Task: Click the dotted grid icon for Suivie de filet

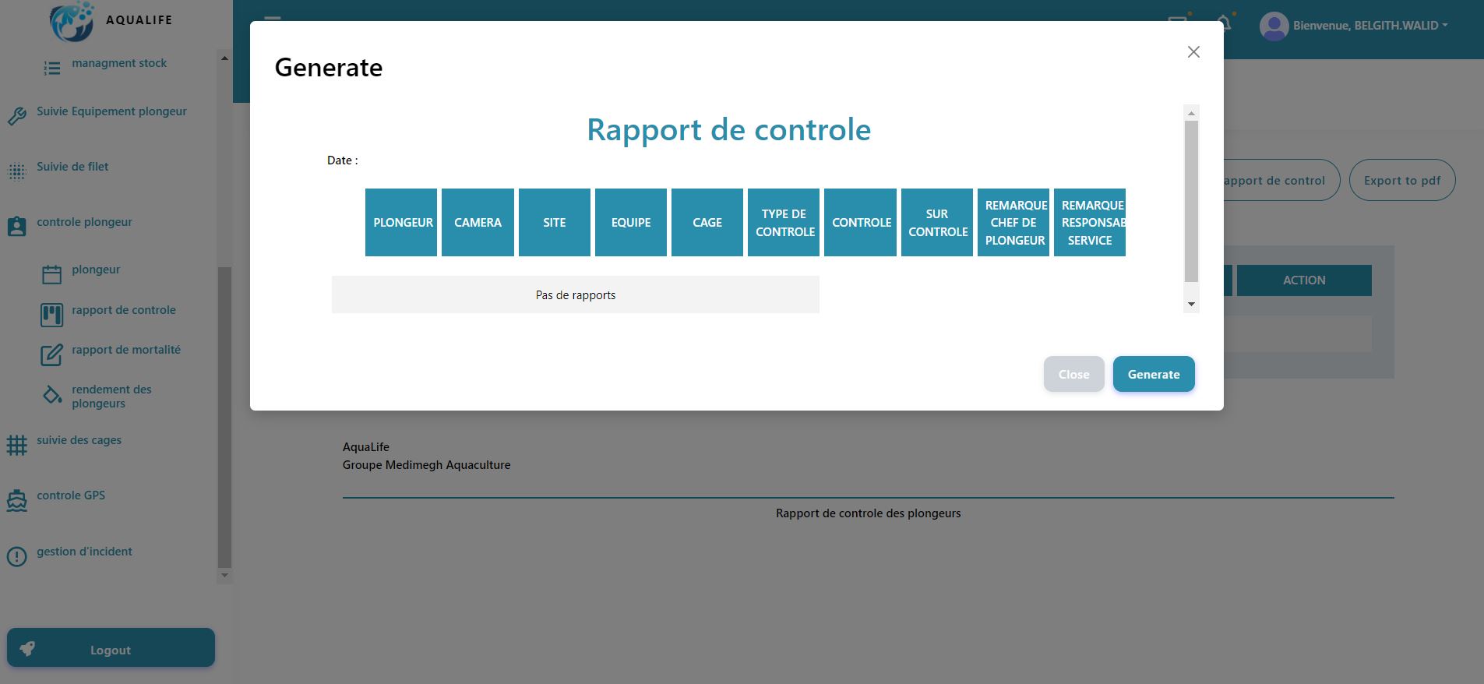Action: (17, 172)
